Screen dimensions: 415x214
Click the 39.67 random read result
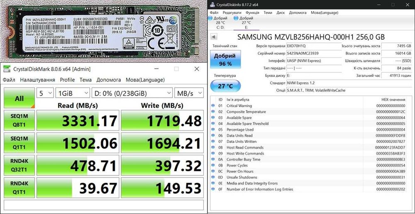(78, 187)
